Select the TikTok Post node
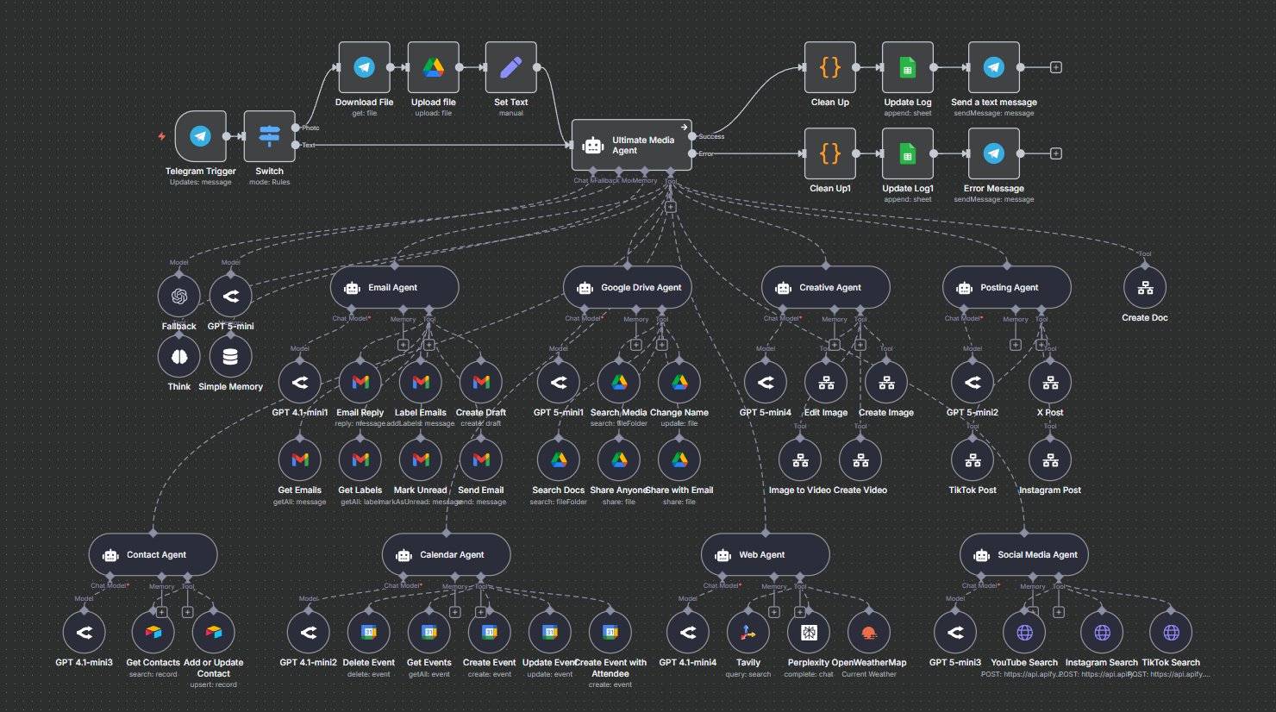1276x712 pixels. point(973,459)
